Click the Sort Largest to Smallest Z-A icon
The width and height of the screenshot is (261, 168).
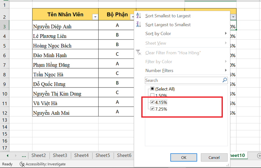[x=139, y=24]
